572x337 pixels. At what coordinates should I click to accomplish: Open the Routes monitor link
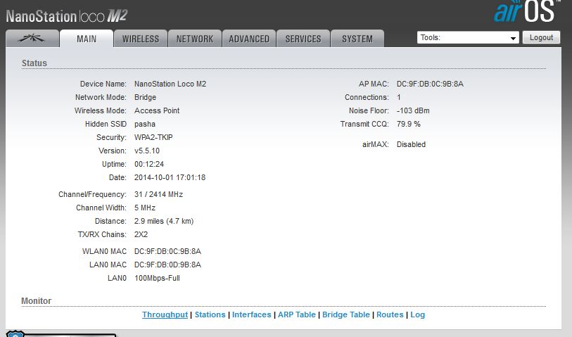click(x=390, y=314)
